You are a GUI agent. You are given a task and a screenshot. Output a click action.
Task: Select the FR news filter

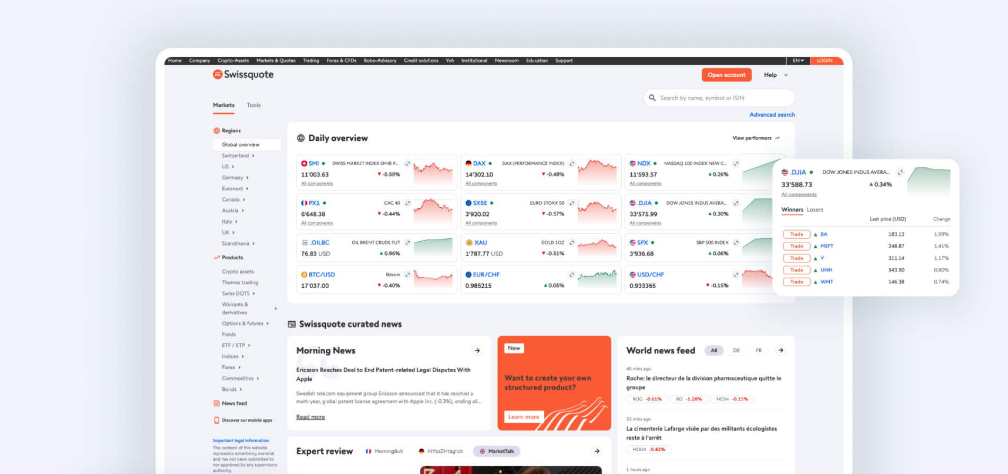point(759,350)
